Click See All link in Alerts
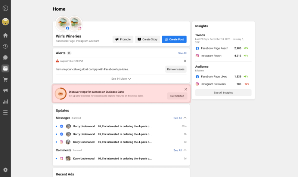 pos(182,53)
